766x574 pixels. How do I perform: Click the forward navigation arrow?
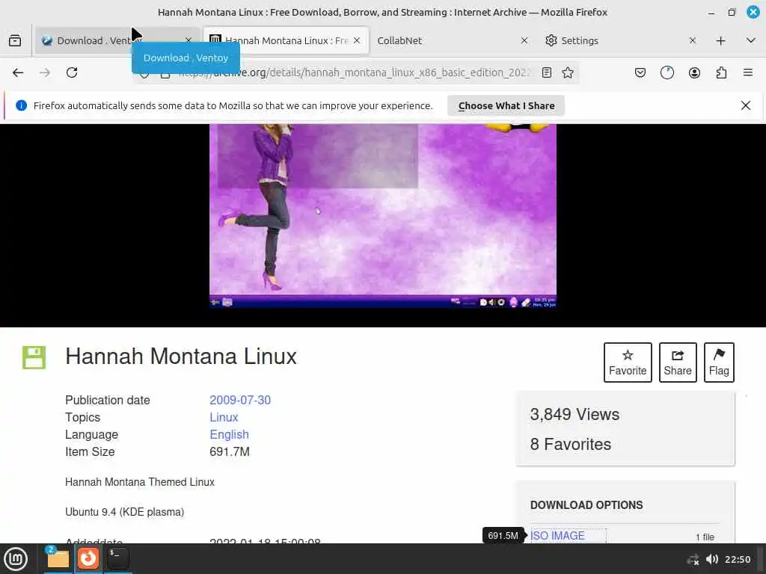pyautogui.click(x=44, y=72)
